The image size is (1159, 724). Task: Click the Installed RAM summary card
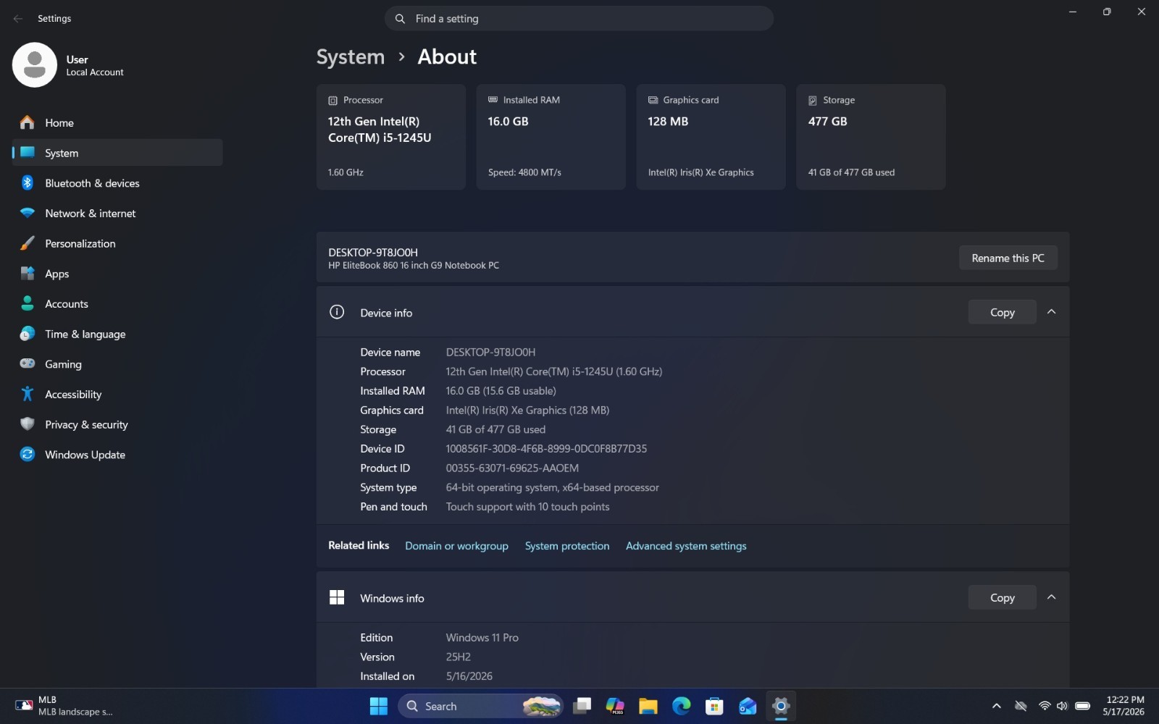coord(551,137)
